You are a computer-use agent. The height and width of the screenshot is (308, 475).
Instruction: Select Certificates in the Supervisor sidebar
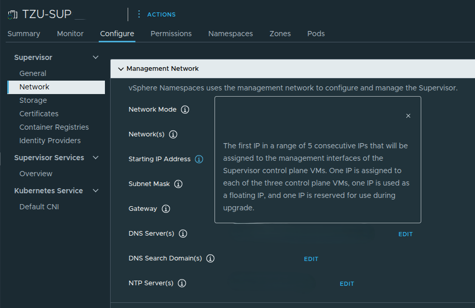(x=38, y=113)
